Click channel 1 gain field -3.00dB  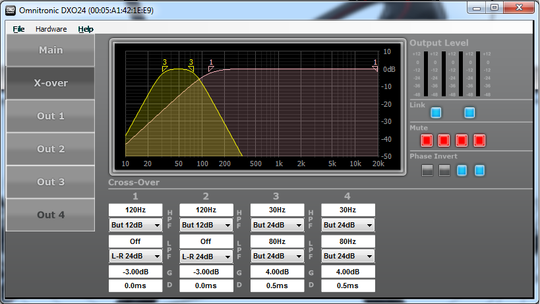point(135,272)
